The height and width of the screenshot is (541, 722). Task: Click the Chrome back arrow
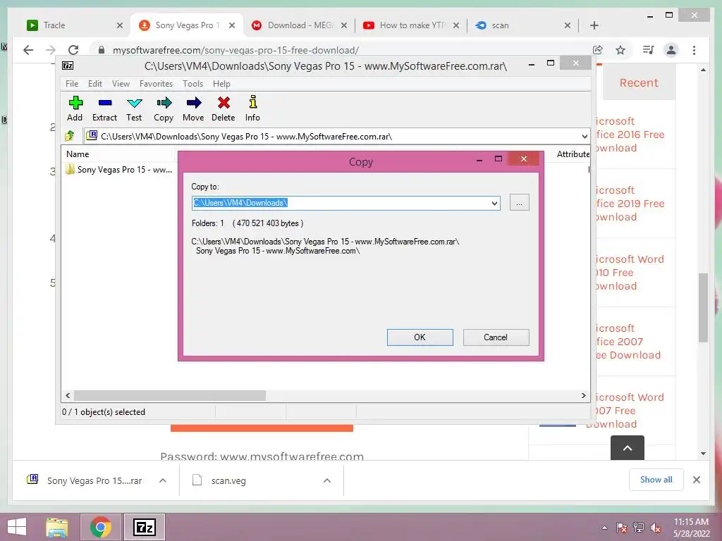(x=28, y=50)
